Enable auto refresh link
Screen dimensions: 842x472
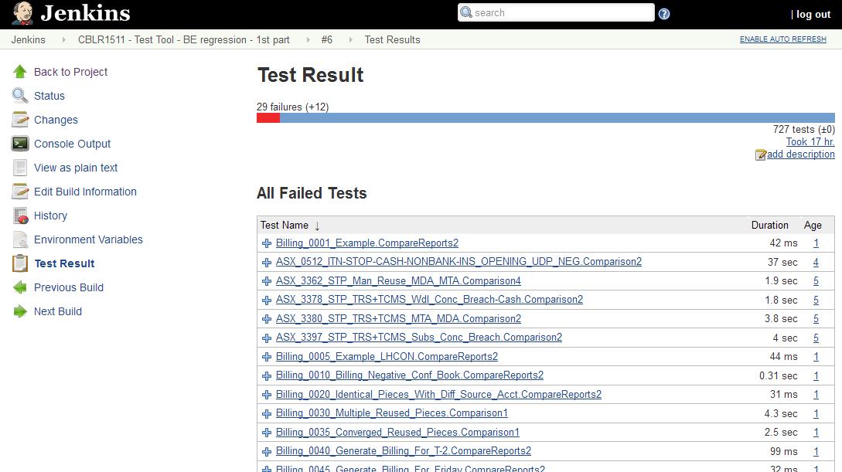point(782,39)
